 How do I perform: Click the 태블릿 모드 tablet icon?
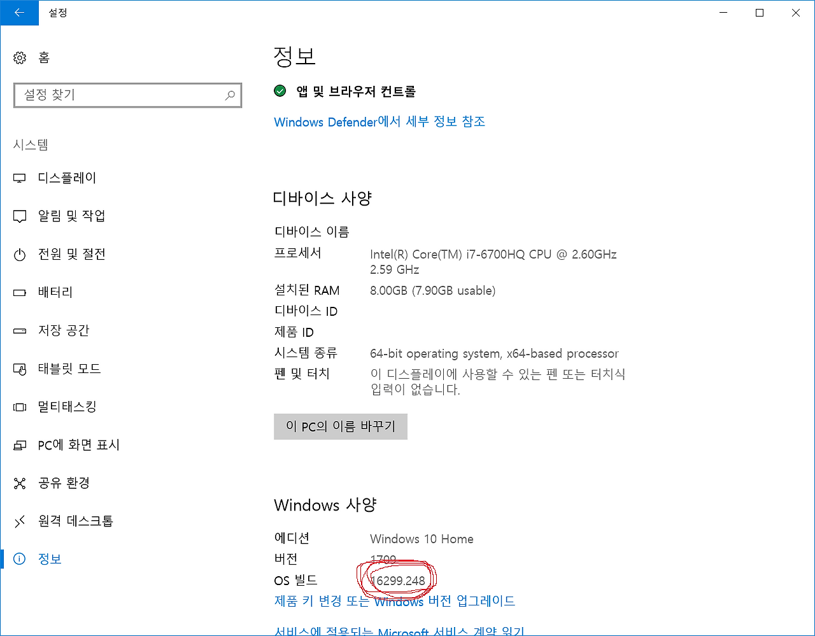(20, 368)
